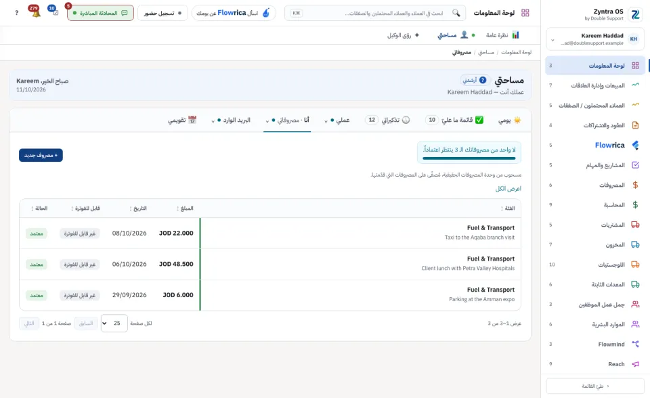Image resolution: width=650 pixels, height=398 pixels.
Task: Open the tasks icon with badge 10
Action: pyautogui.click(x=55, y=13)
